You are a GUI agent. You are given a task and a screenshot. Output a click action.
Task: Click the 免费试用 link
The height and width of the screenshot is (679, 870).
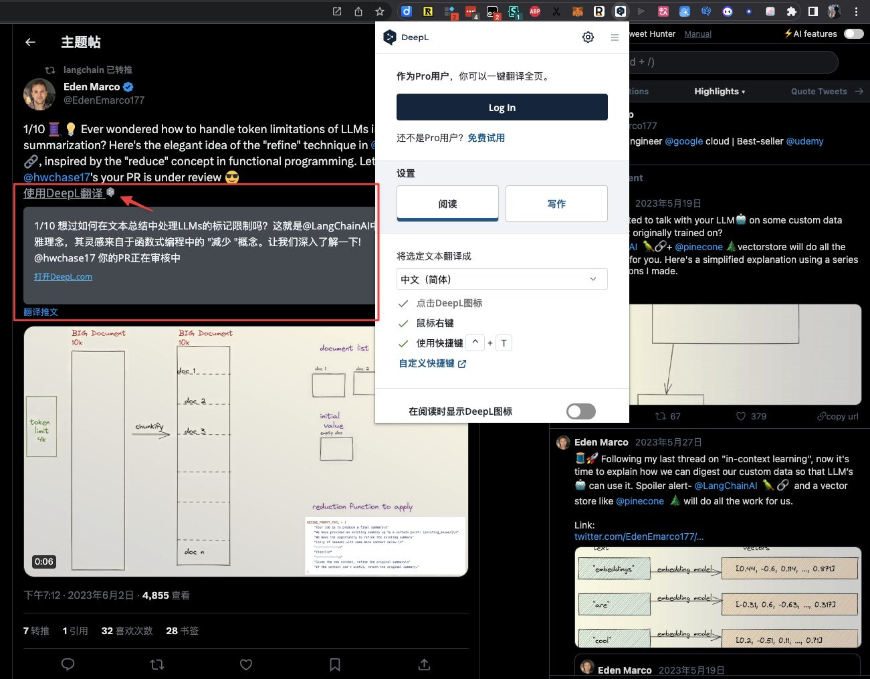click(486, 138)
